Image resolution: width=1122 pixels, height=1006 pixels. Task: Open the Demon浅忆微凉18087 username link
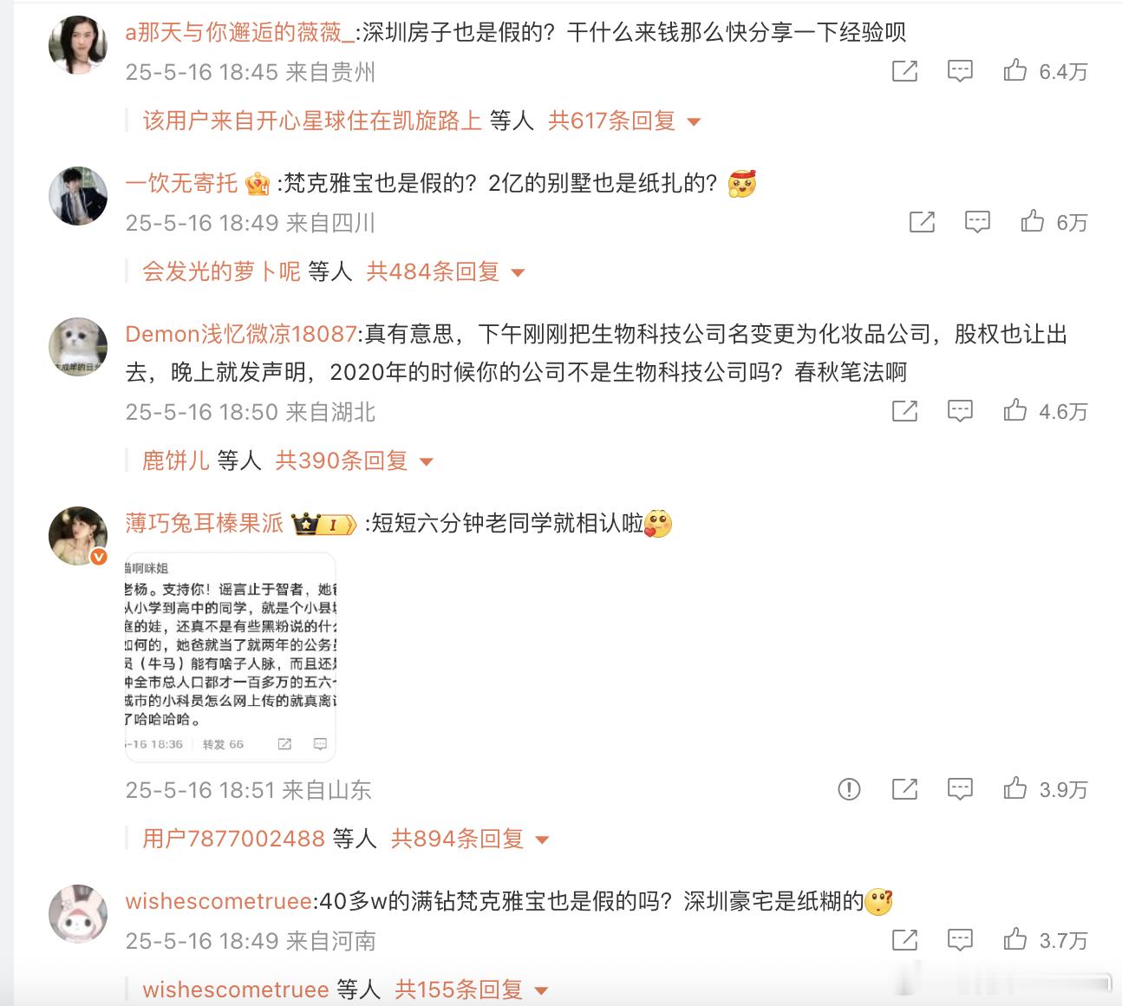point(241,334)
